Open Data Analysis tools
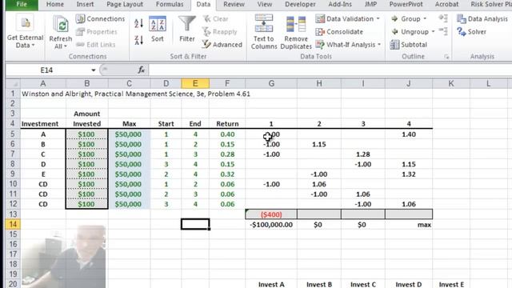 [x=482, y=19]
